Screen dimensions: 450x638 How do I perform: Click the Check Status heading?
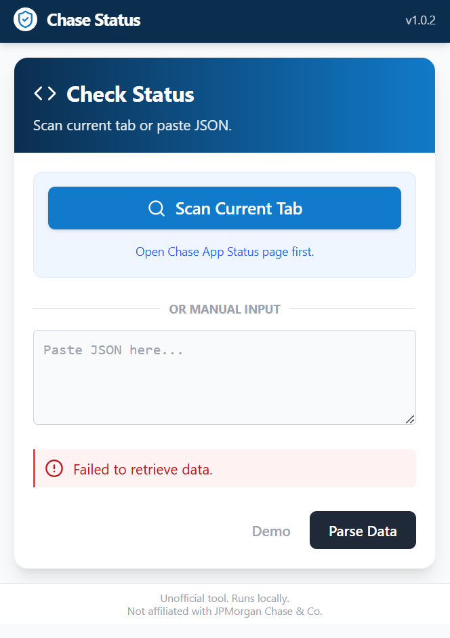tap(130, 94)
